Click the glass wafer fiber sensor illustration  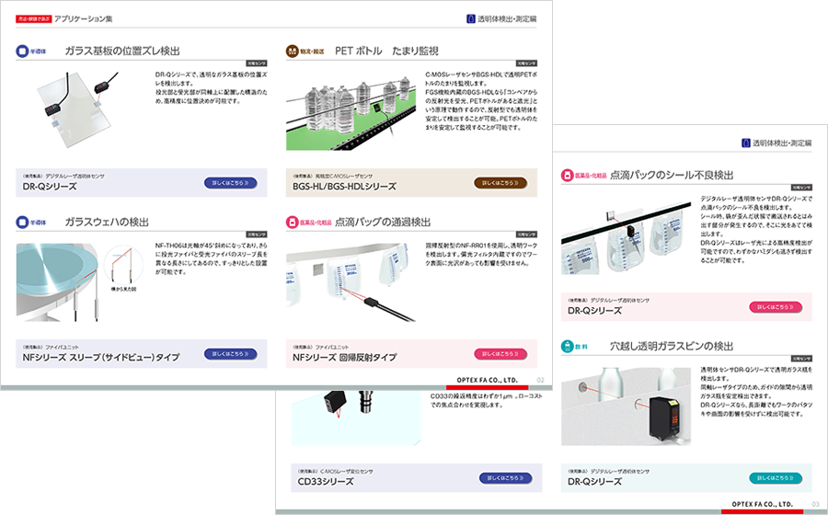pos(80,282)
